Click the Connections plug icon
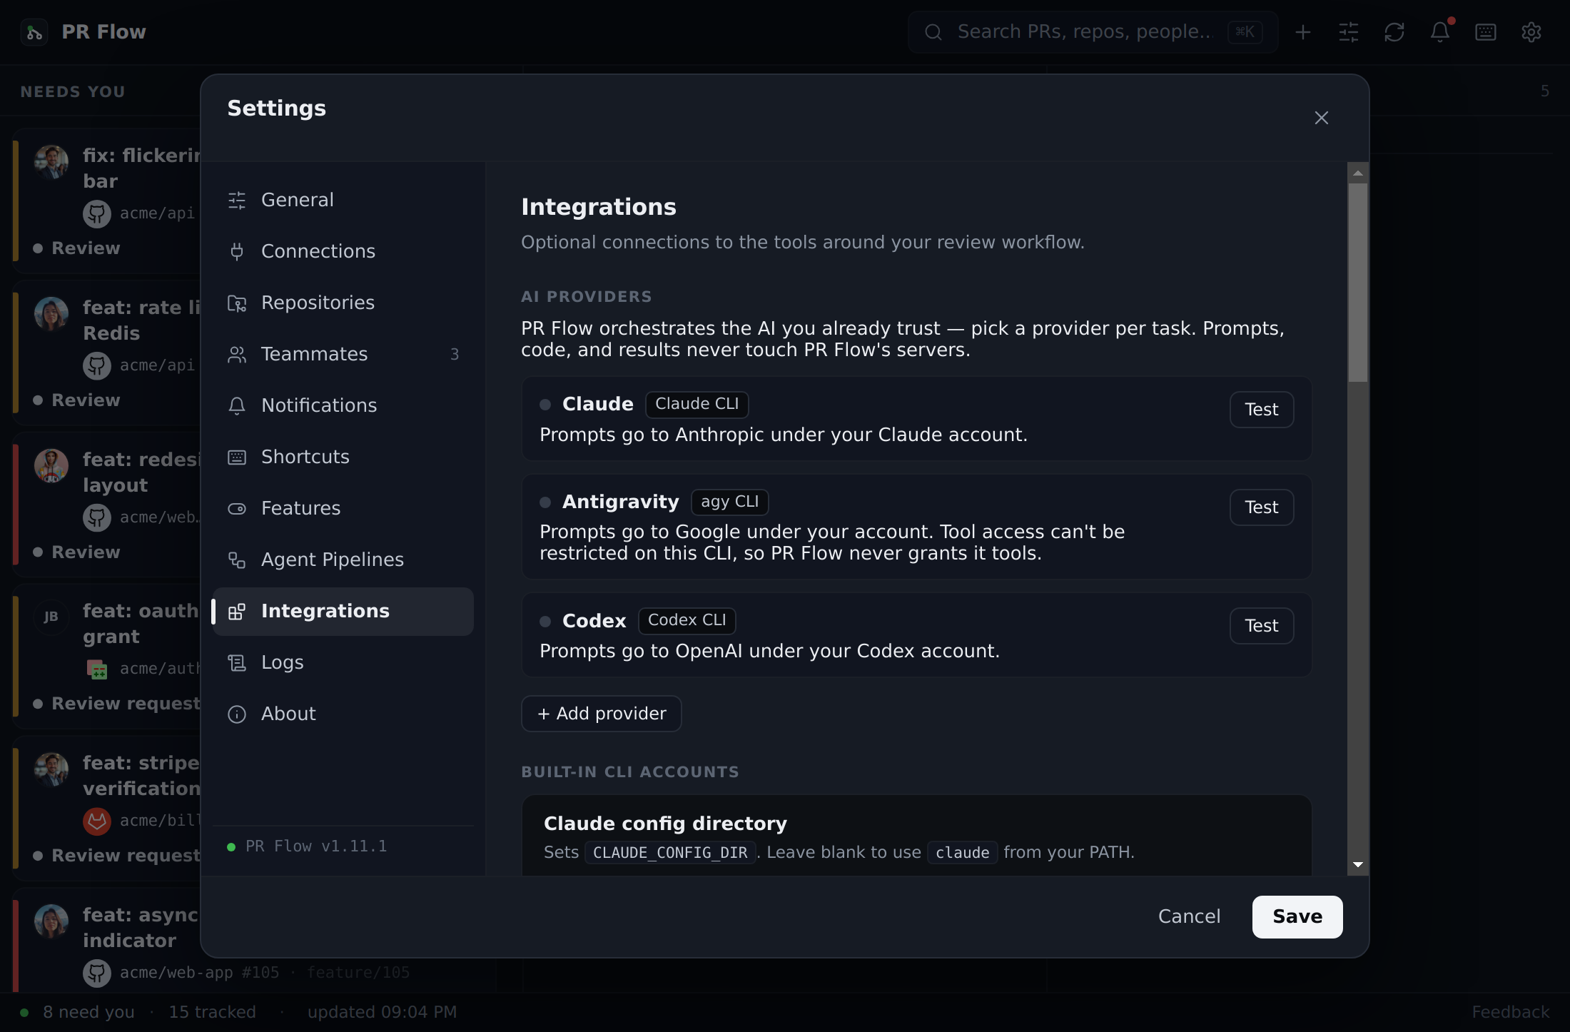The height and width of the screenshot is (1032, 1570). [237, 252]
